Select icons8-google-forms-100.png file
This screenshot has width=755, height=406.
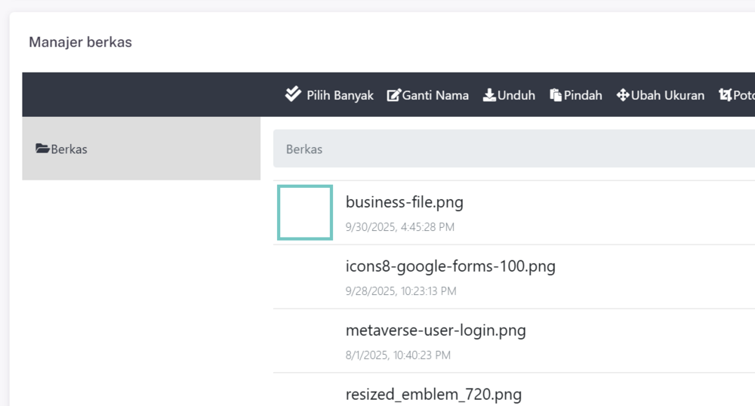pyautogui.click(x=451, y=266)
